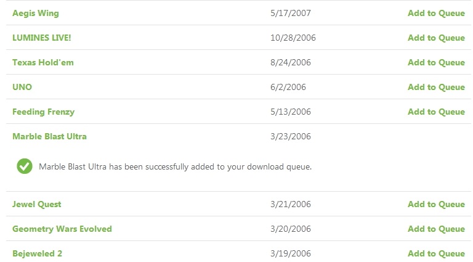Image resolution: width=473 pixels, height=262 pixels.
Task: Add Bejeweled 2 to the download queue
Action: pos(436,253)
